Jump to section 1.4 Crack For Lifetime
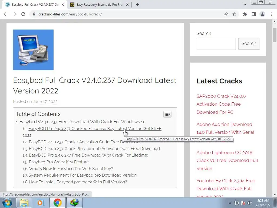This screenshot has height=208, width=277. click(x=88, y=155)
